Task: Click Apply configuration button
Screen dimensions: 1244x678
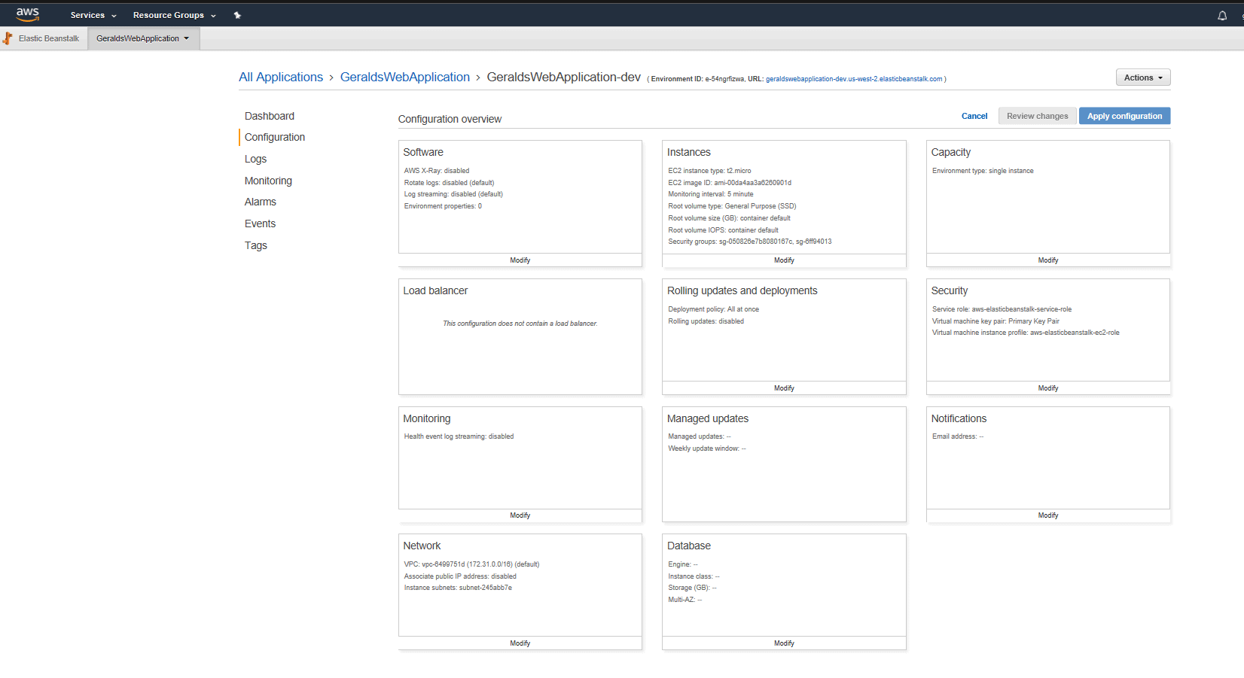Action: pos(1124,116)
